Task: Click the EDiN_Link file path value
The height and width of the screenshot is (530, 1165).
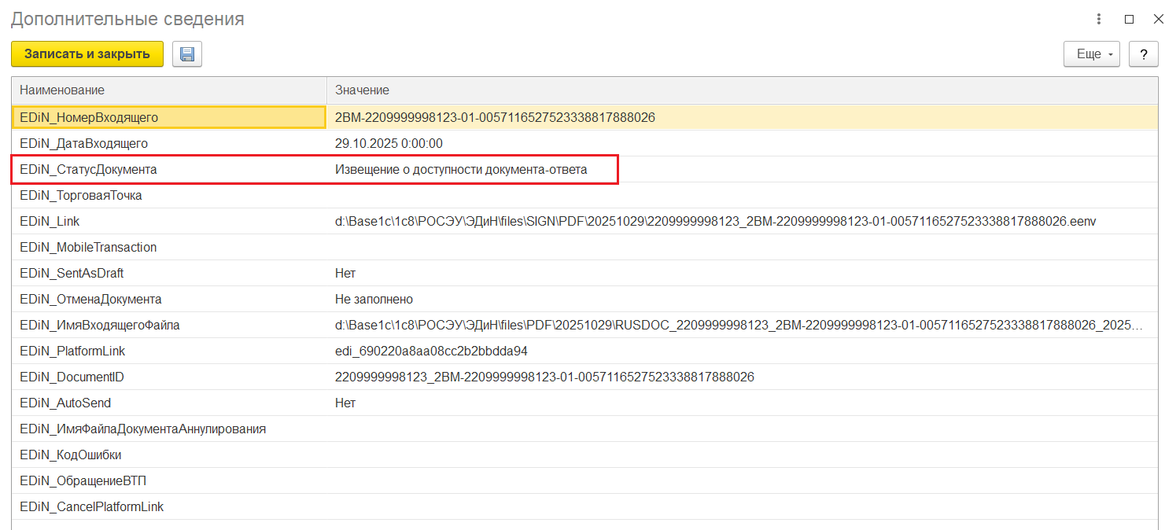Action: pyautogui.click(x=714, y=222)
